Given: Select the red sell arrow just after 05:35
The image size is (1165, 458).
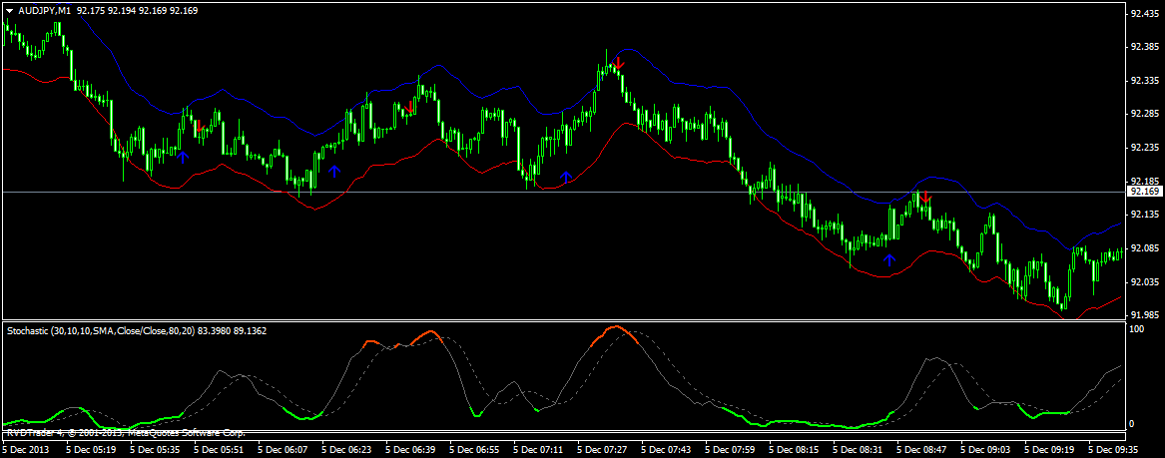Looking at the screenshot, I should coord(199,126).
